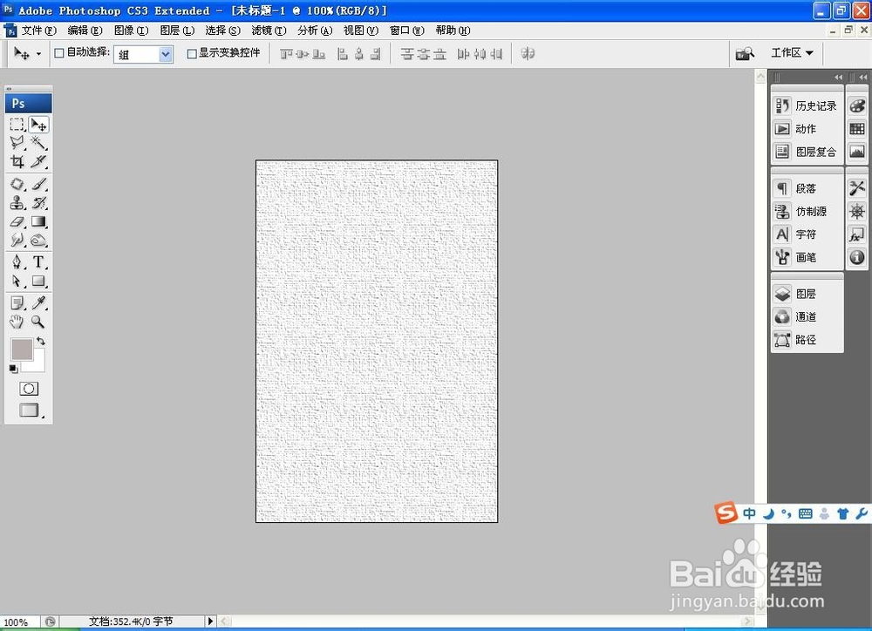The height and width of the screenshot is (631, 872).
Task: Click the swap foreground/background colors icon
Action: (41, 341)
